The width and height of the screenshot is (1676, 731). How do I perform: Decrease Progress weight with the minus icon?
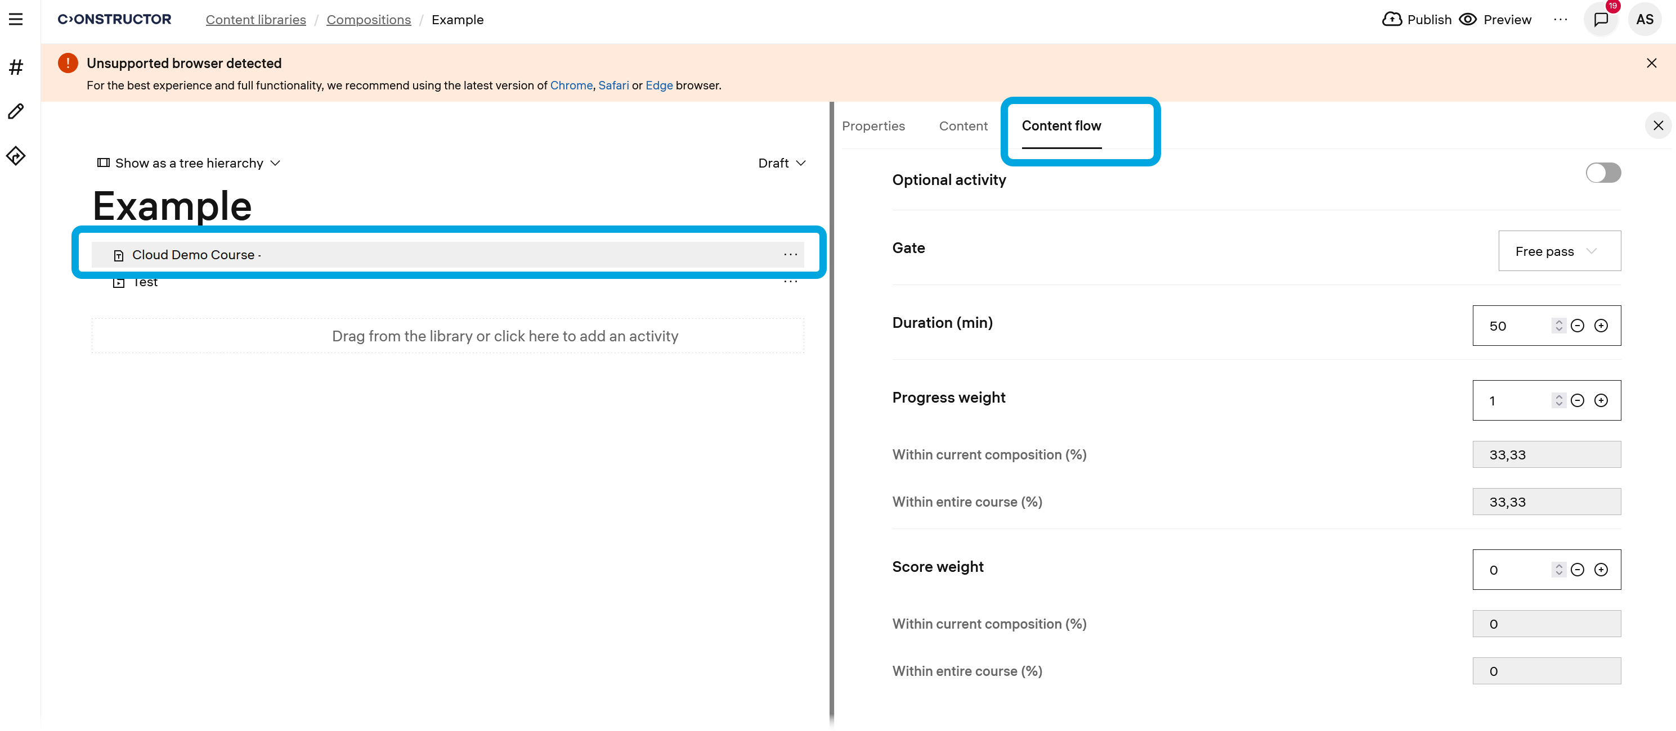click(x=1577, y=400)
